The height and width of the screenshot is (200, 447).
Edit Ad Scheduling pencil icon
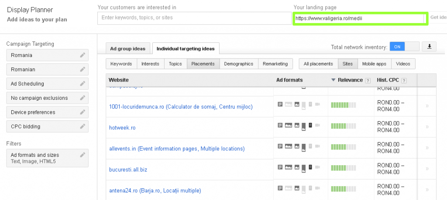(83, 84)
